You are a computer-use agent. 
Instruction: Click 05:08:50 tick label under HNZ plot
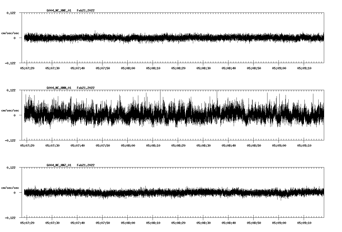click(x=254, y=223)
